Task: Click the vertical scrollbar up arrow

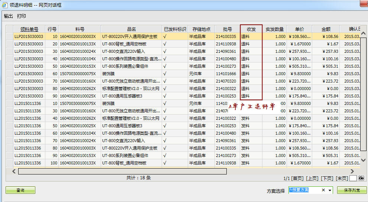Action: pos(363,33)
